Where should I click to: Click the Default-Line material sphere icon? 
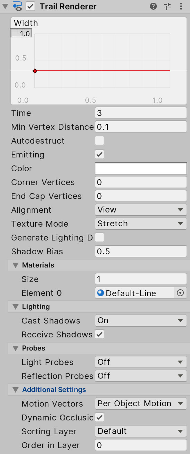tap(101, 293)
